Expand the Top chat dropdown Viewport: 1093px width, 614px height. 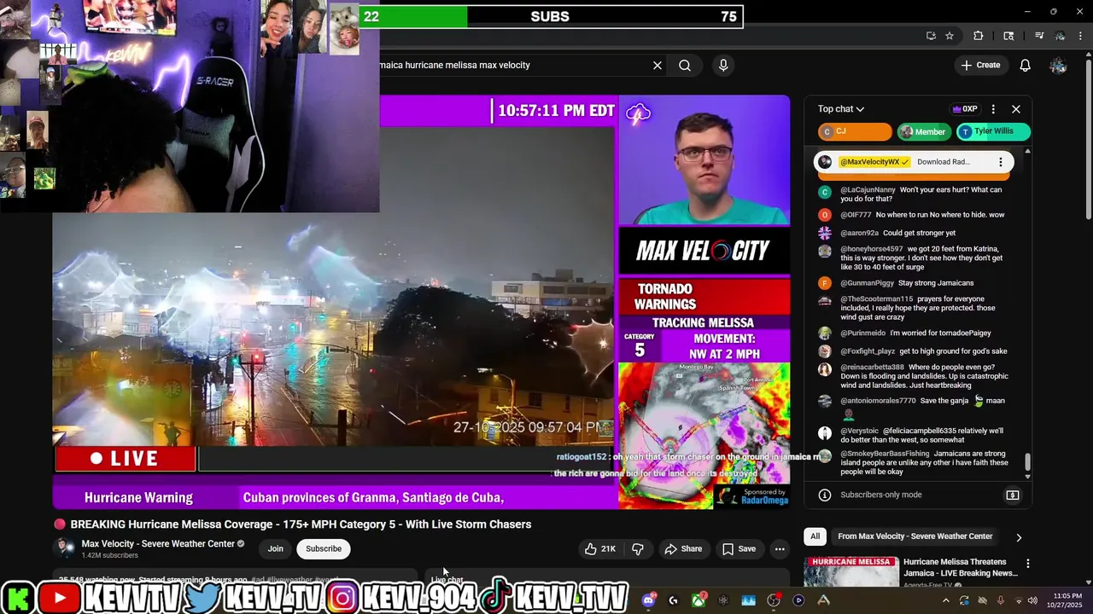(841, 109)
